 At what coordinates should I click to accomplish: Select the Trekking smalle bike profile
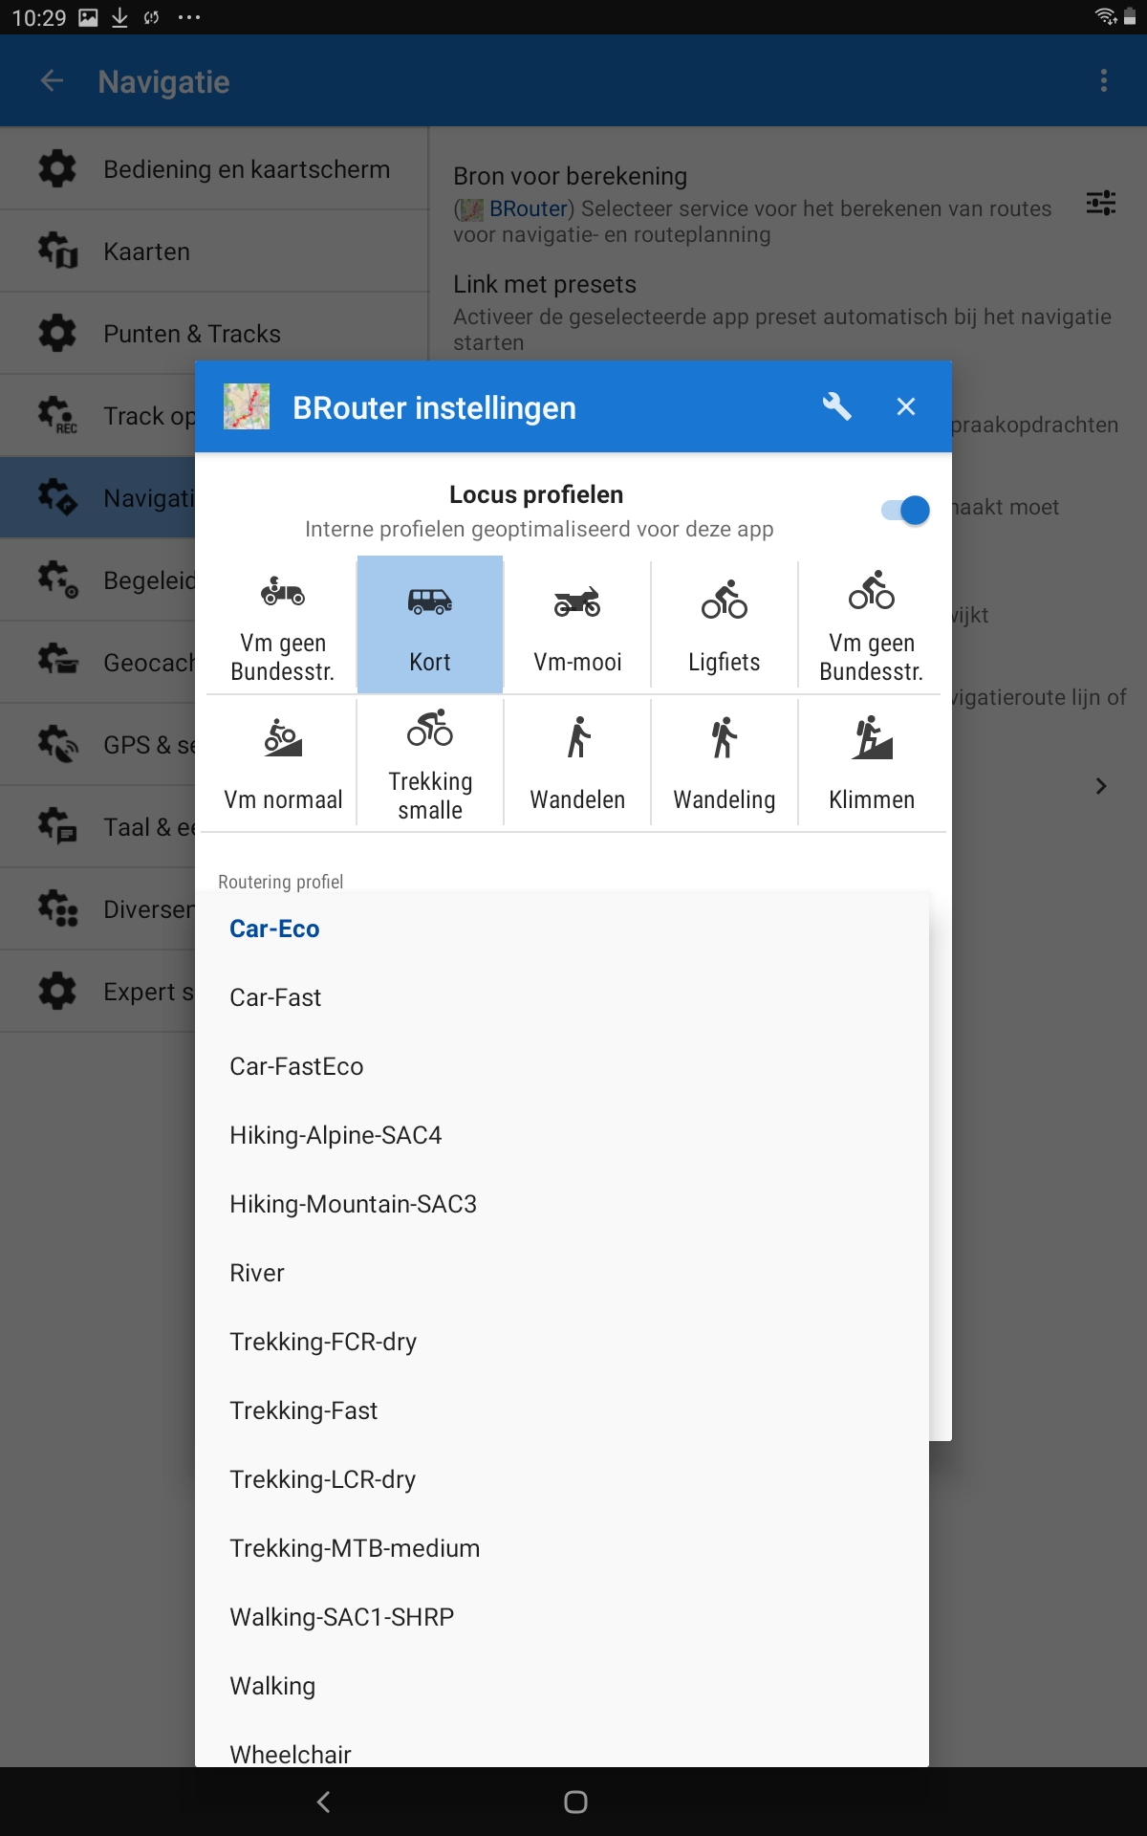point(430,762)
